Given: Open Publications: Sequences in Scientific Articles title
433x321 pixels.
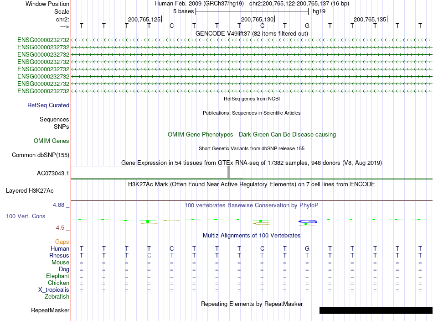Looking at the screenshot, I should point(252,113).
